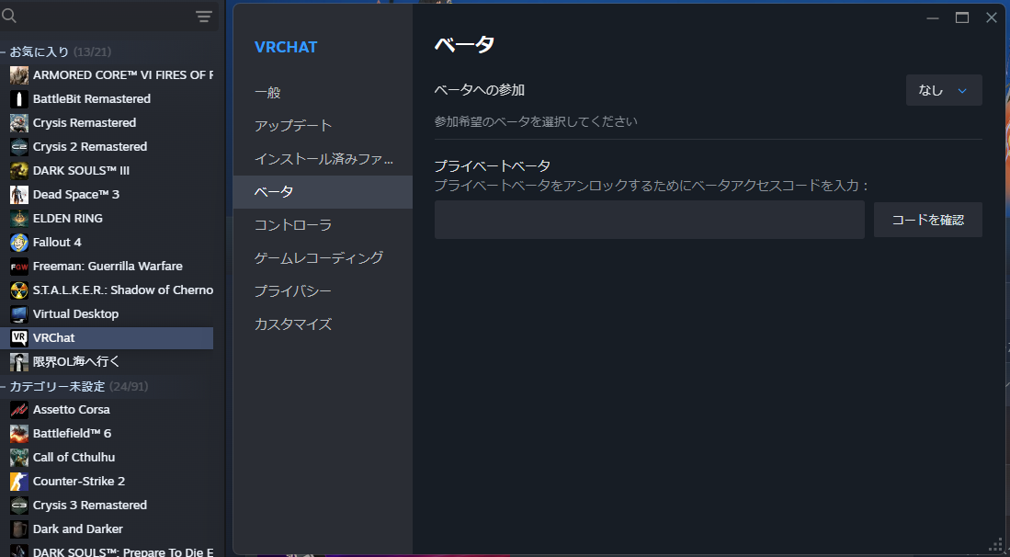This screenshot has height=557, width=1010.
Task: Select Fallout 4 in the library
Action: click(107, 242)
